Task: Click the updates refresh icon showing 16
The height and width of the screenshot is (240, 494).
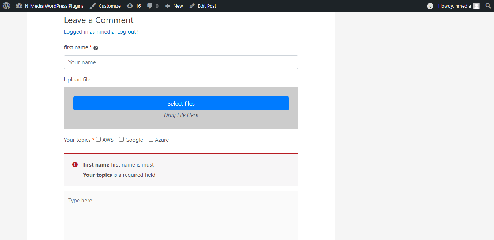Action: coord(130,6)
